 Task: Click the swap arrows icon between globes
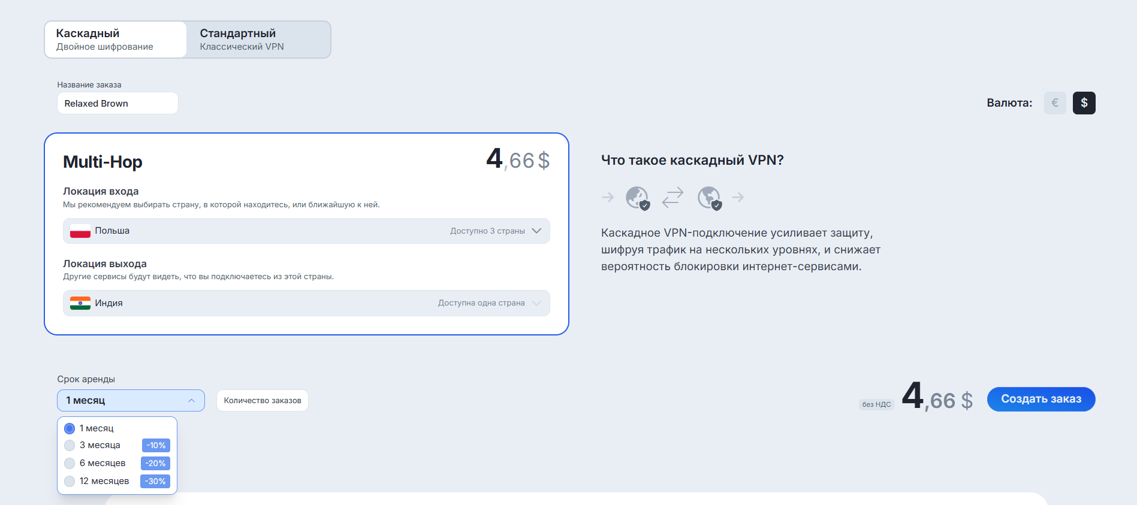click(672, 197)
